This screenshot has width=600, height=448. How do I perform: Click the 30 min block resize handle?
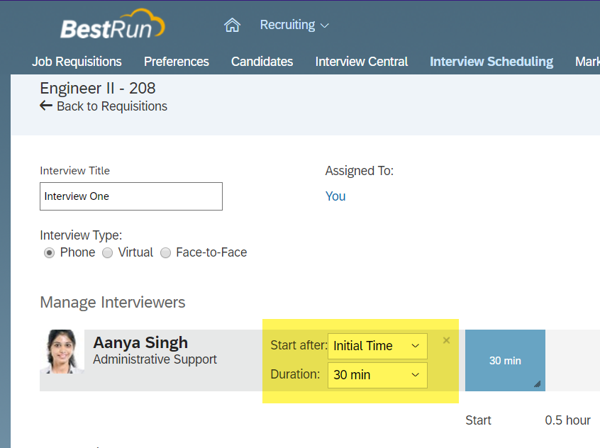(538, 383)
